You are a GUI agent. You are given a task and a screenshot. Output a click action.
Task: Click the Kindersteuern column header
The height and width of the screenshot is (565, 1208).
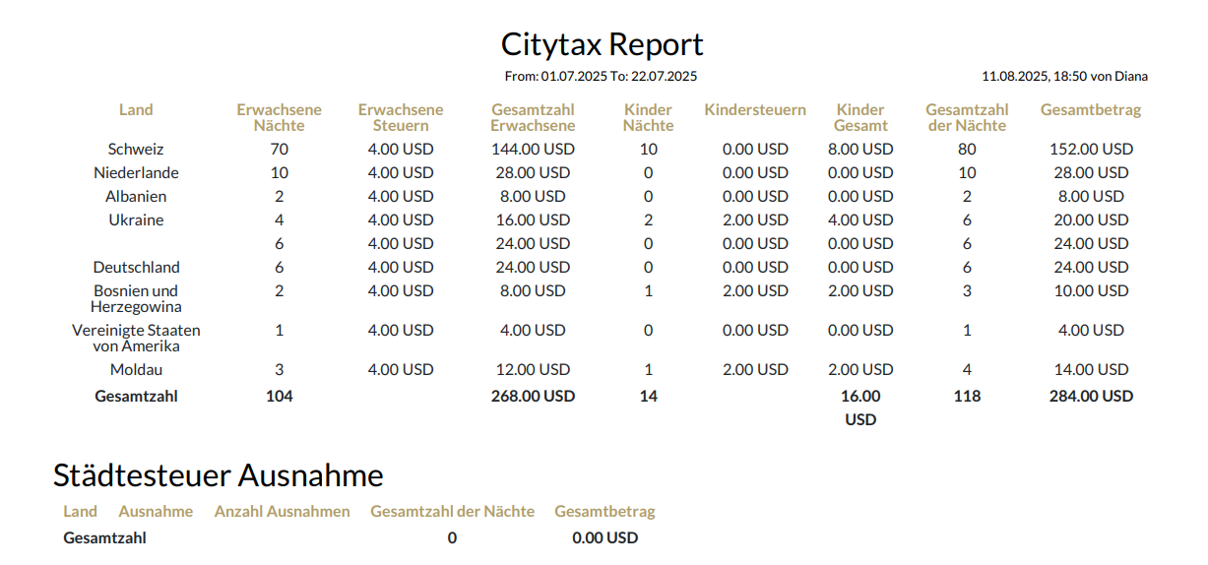point(755,110)
